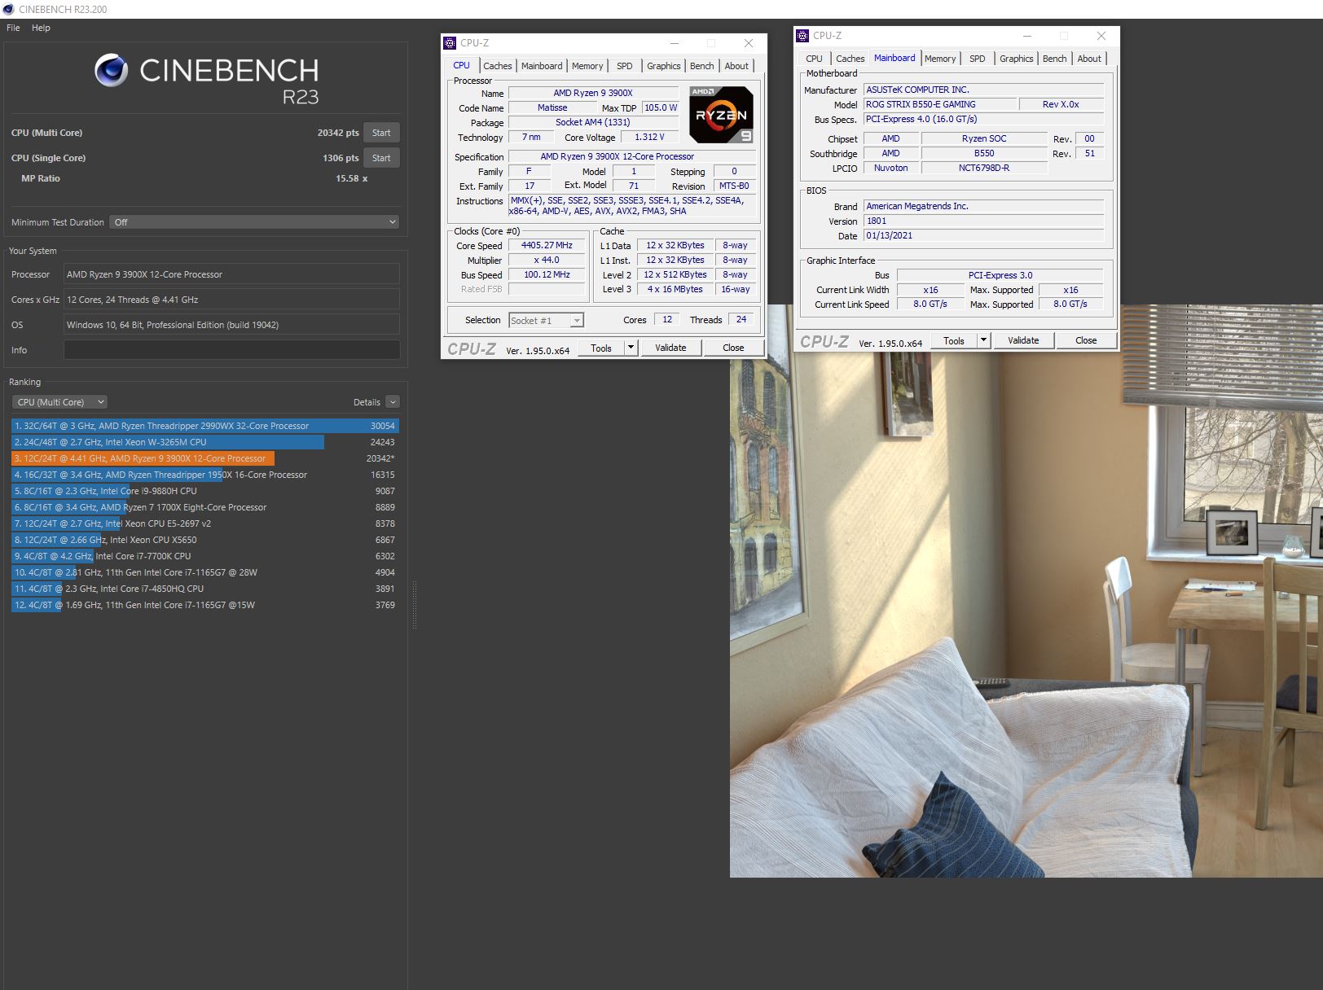The width and height of the screenshot is (1323, 990).
Task: Switch to Bench tab in left CPU-Z window
Action: click(702, 66)
